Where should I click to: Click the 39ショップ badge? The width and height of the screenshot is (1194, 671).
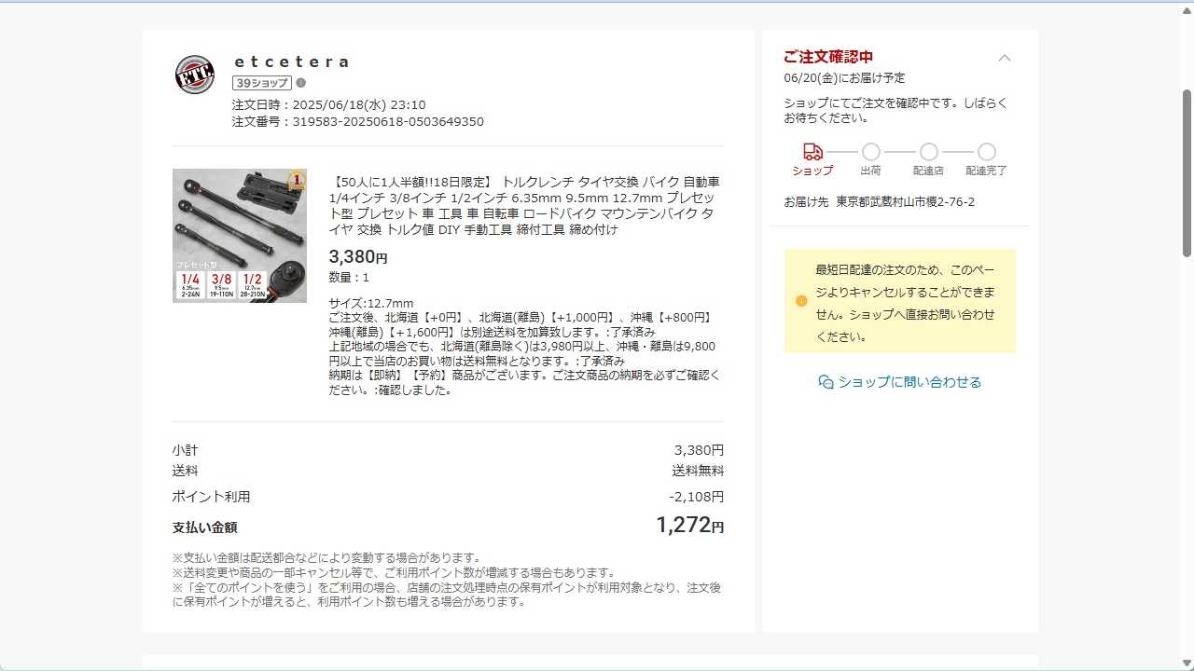pyautogui.click(x=262, y=83)
